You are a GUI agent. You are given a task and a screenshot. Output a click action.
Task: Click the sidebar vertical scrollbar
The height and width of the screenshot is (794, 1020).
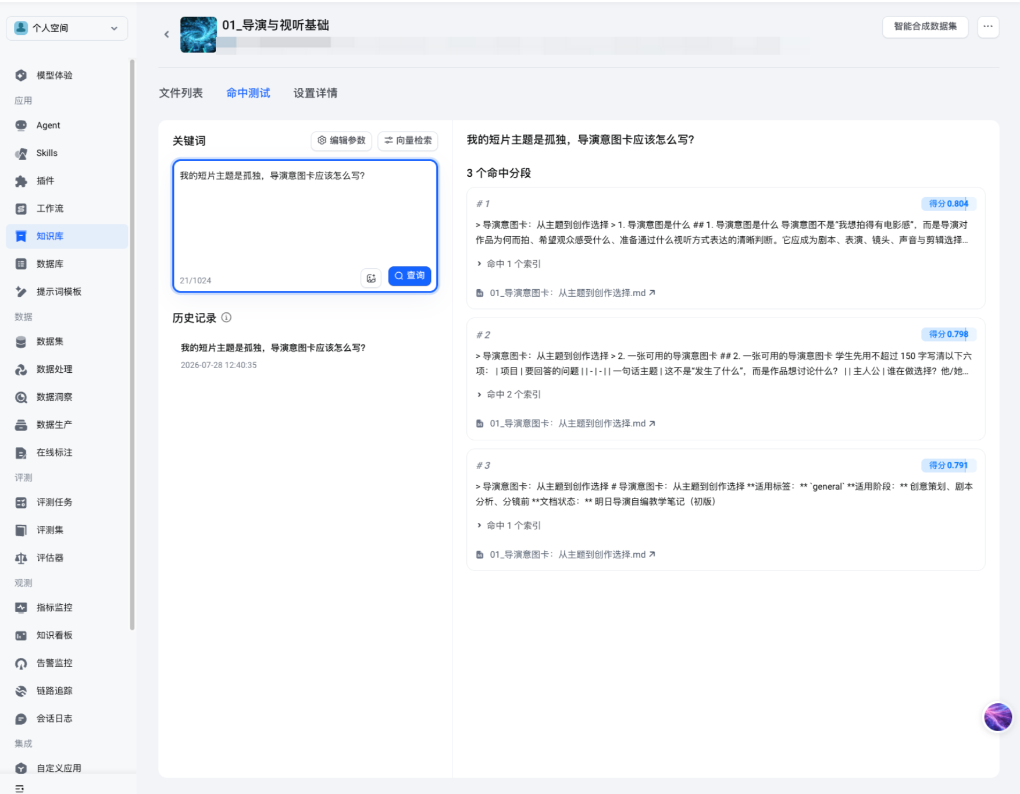[x=132, y=344]
